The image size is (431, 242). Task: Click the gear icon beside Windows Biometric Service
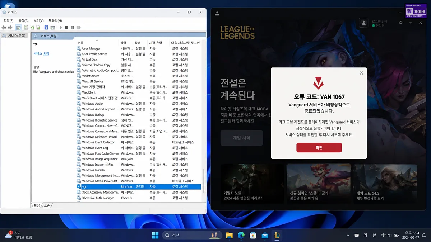click(79, 120)
